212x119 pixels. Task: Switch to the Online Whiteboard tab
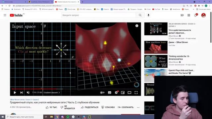40,2
